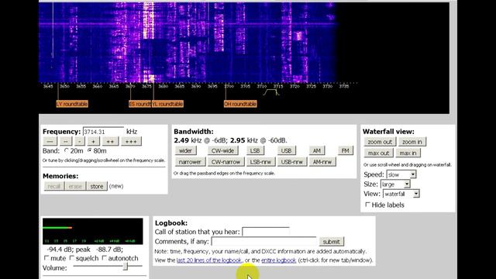Click the Volume slider handle
Image resolution: width=496 pixels, height=279 pixels.
click(x=126, y=267)
